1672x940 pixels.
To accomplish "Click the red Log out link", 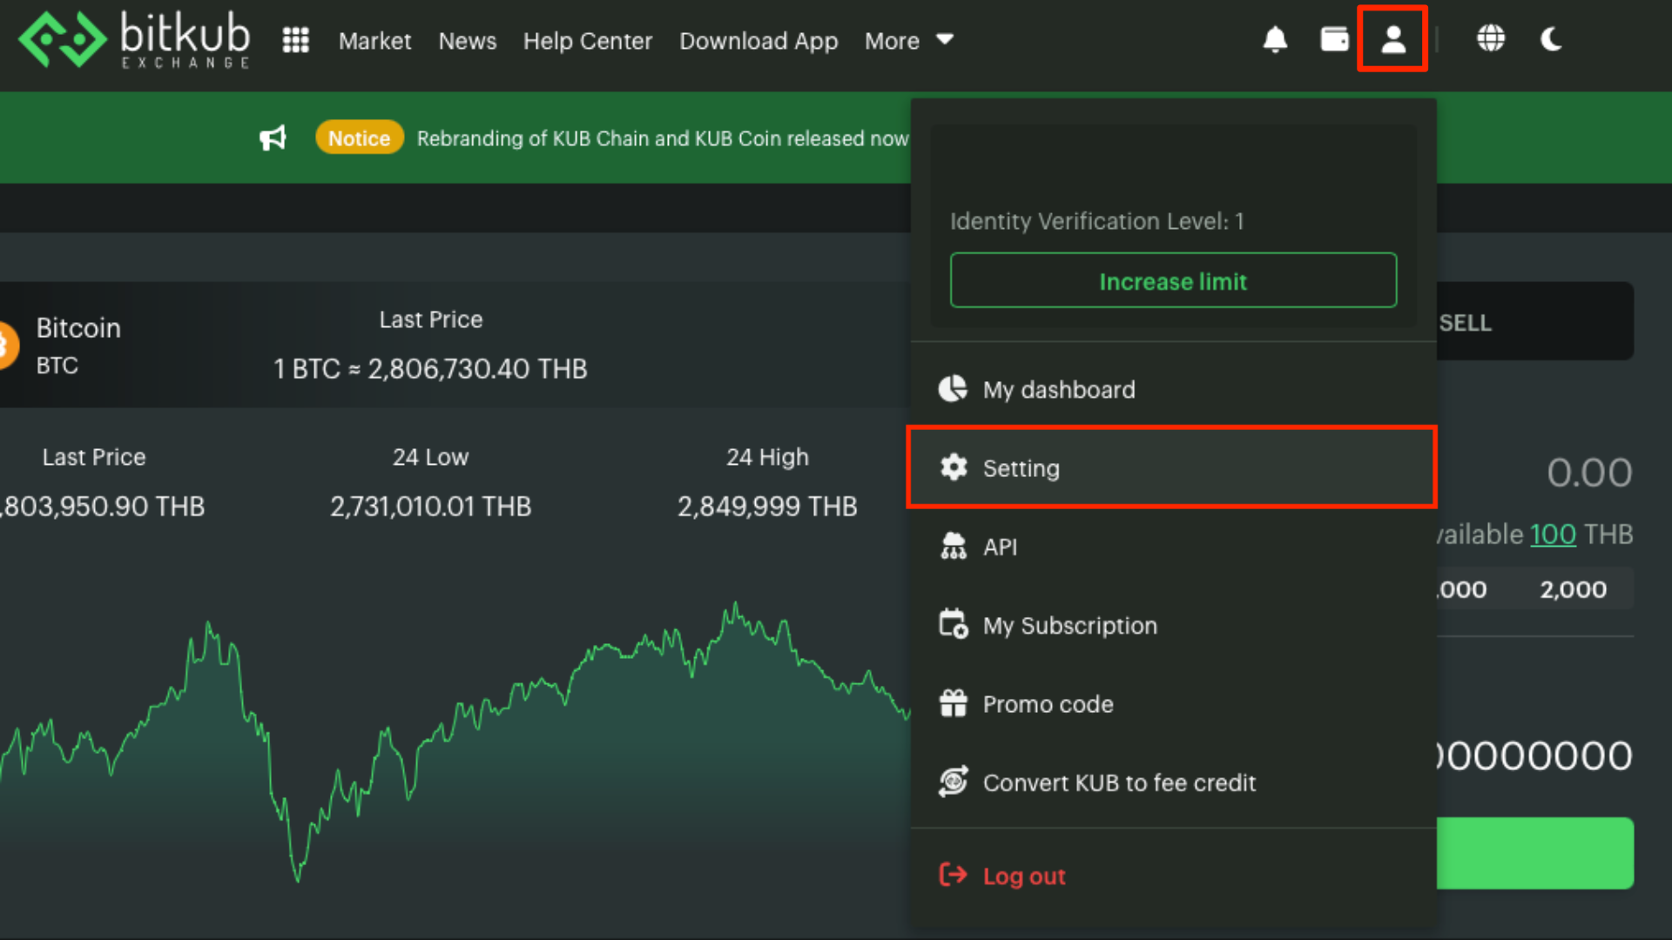I will pos(1023,876).
